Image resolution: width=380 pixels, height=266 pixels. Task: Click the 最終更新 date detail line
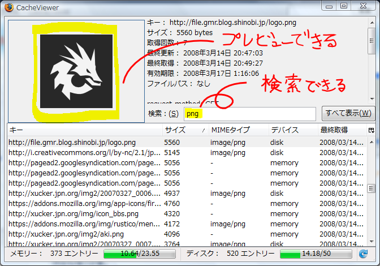205,53
